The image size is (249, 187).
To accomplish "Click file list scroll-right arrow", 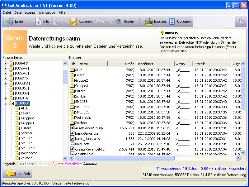I will click(x=238, y=158).
